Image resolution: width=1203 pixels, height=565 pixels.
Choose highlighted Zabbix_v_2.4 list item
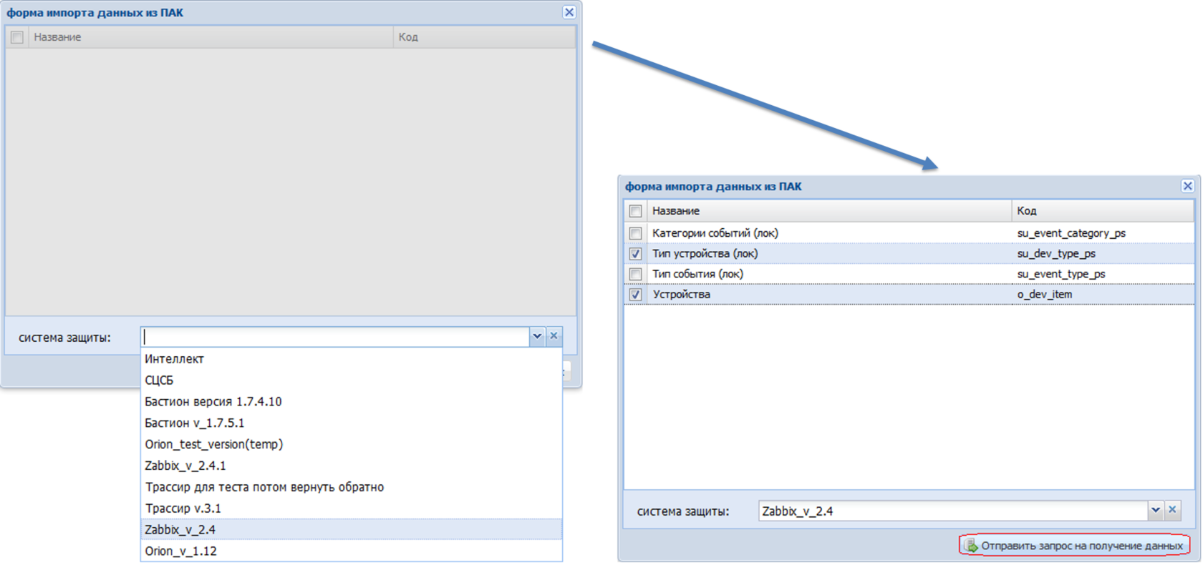point(351,530)
